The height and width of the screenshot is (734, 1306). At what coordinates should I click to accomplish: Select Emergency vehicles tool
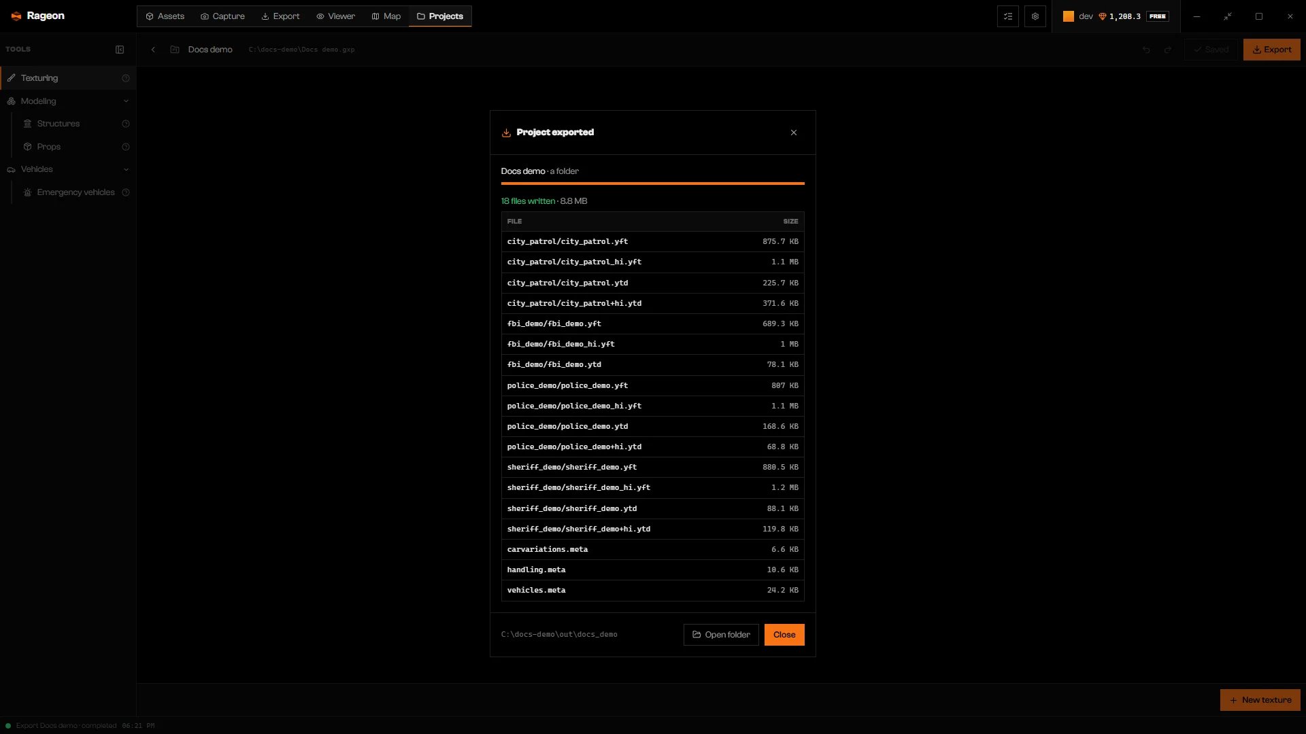(x=76, y=192)
